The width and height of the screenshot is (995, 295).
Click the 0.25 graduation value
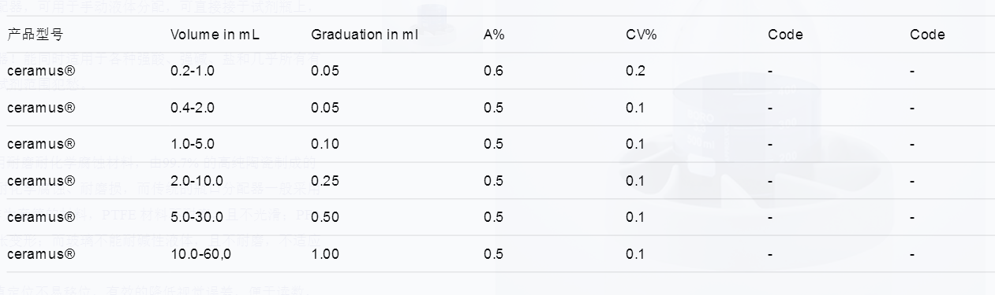click(x=324, y=181)
